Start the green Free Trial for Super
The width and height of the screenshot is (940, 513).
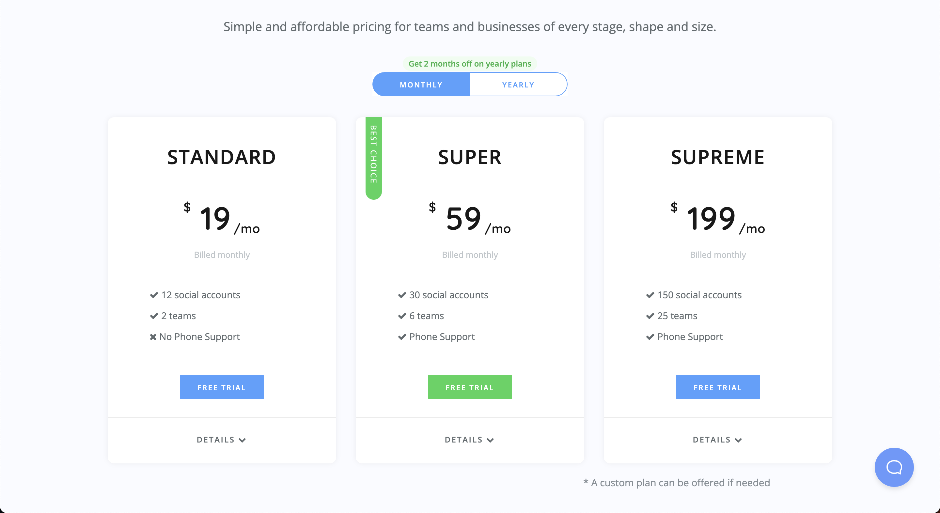[470, 387]
